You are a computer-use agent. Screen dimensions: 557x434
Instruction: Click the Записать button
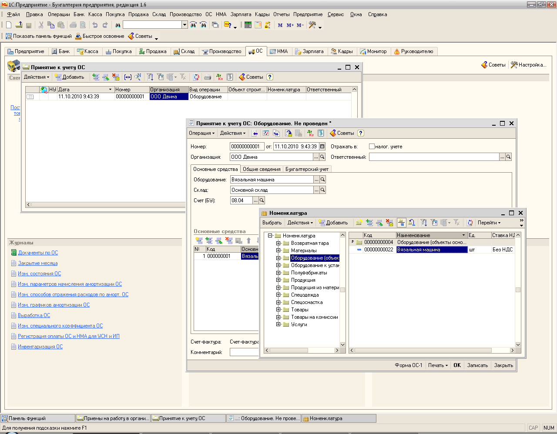(x=477, y=365)
